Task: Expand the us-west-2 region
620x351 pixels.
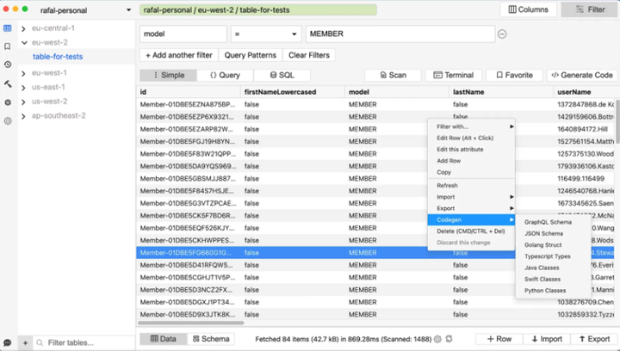Action: click(24, 102)
